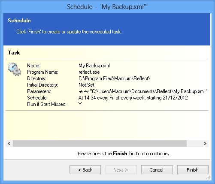The image size is (215, 184).
Task: Click the 'Name:' label
Action: click(34, 66)
